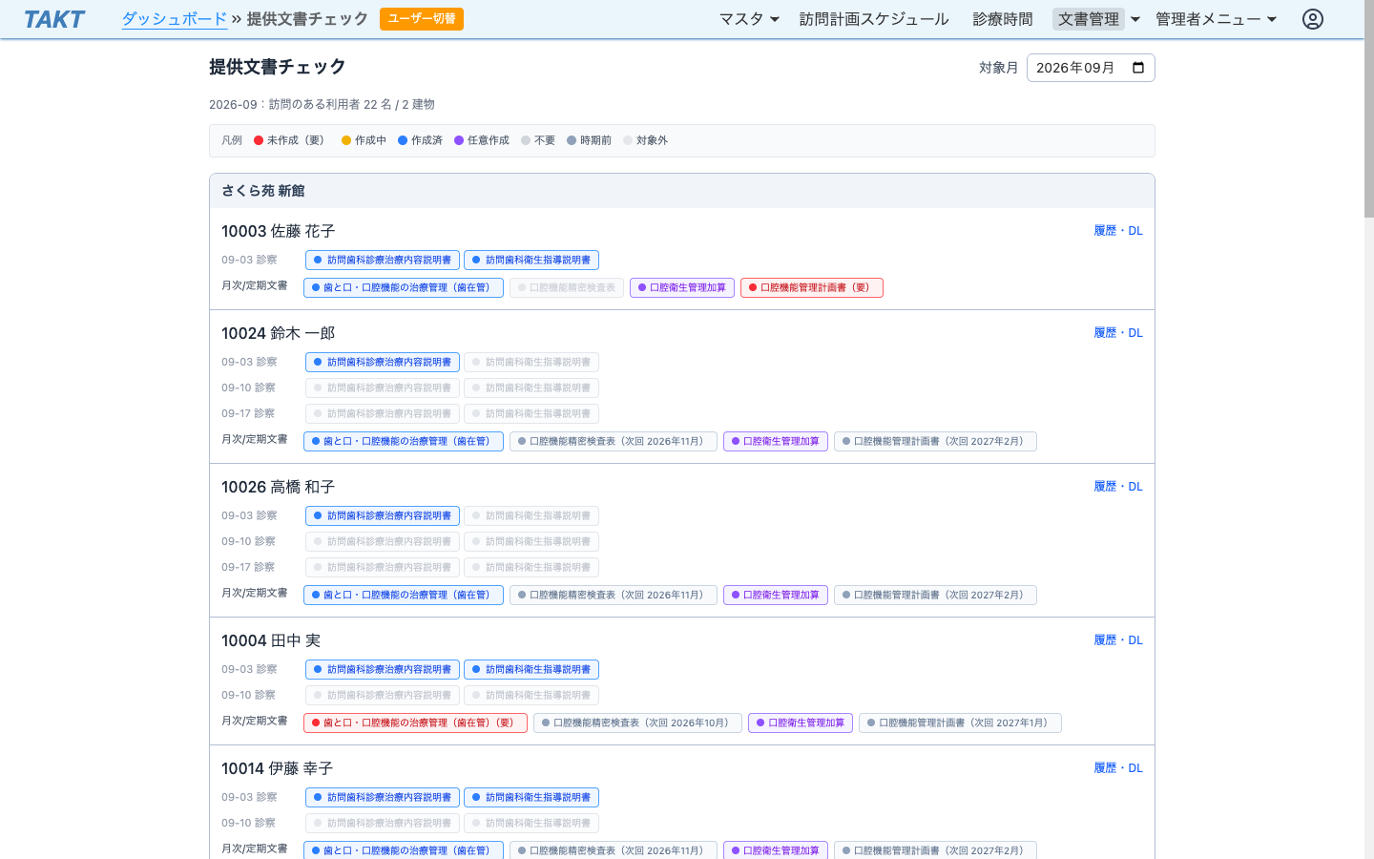Open 佐藤 花子's 09-03 訪問歯科衛生指導説明書
The height and width of the screenshot is (859, 1374).
531,260
